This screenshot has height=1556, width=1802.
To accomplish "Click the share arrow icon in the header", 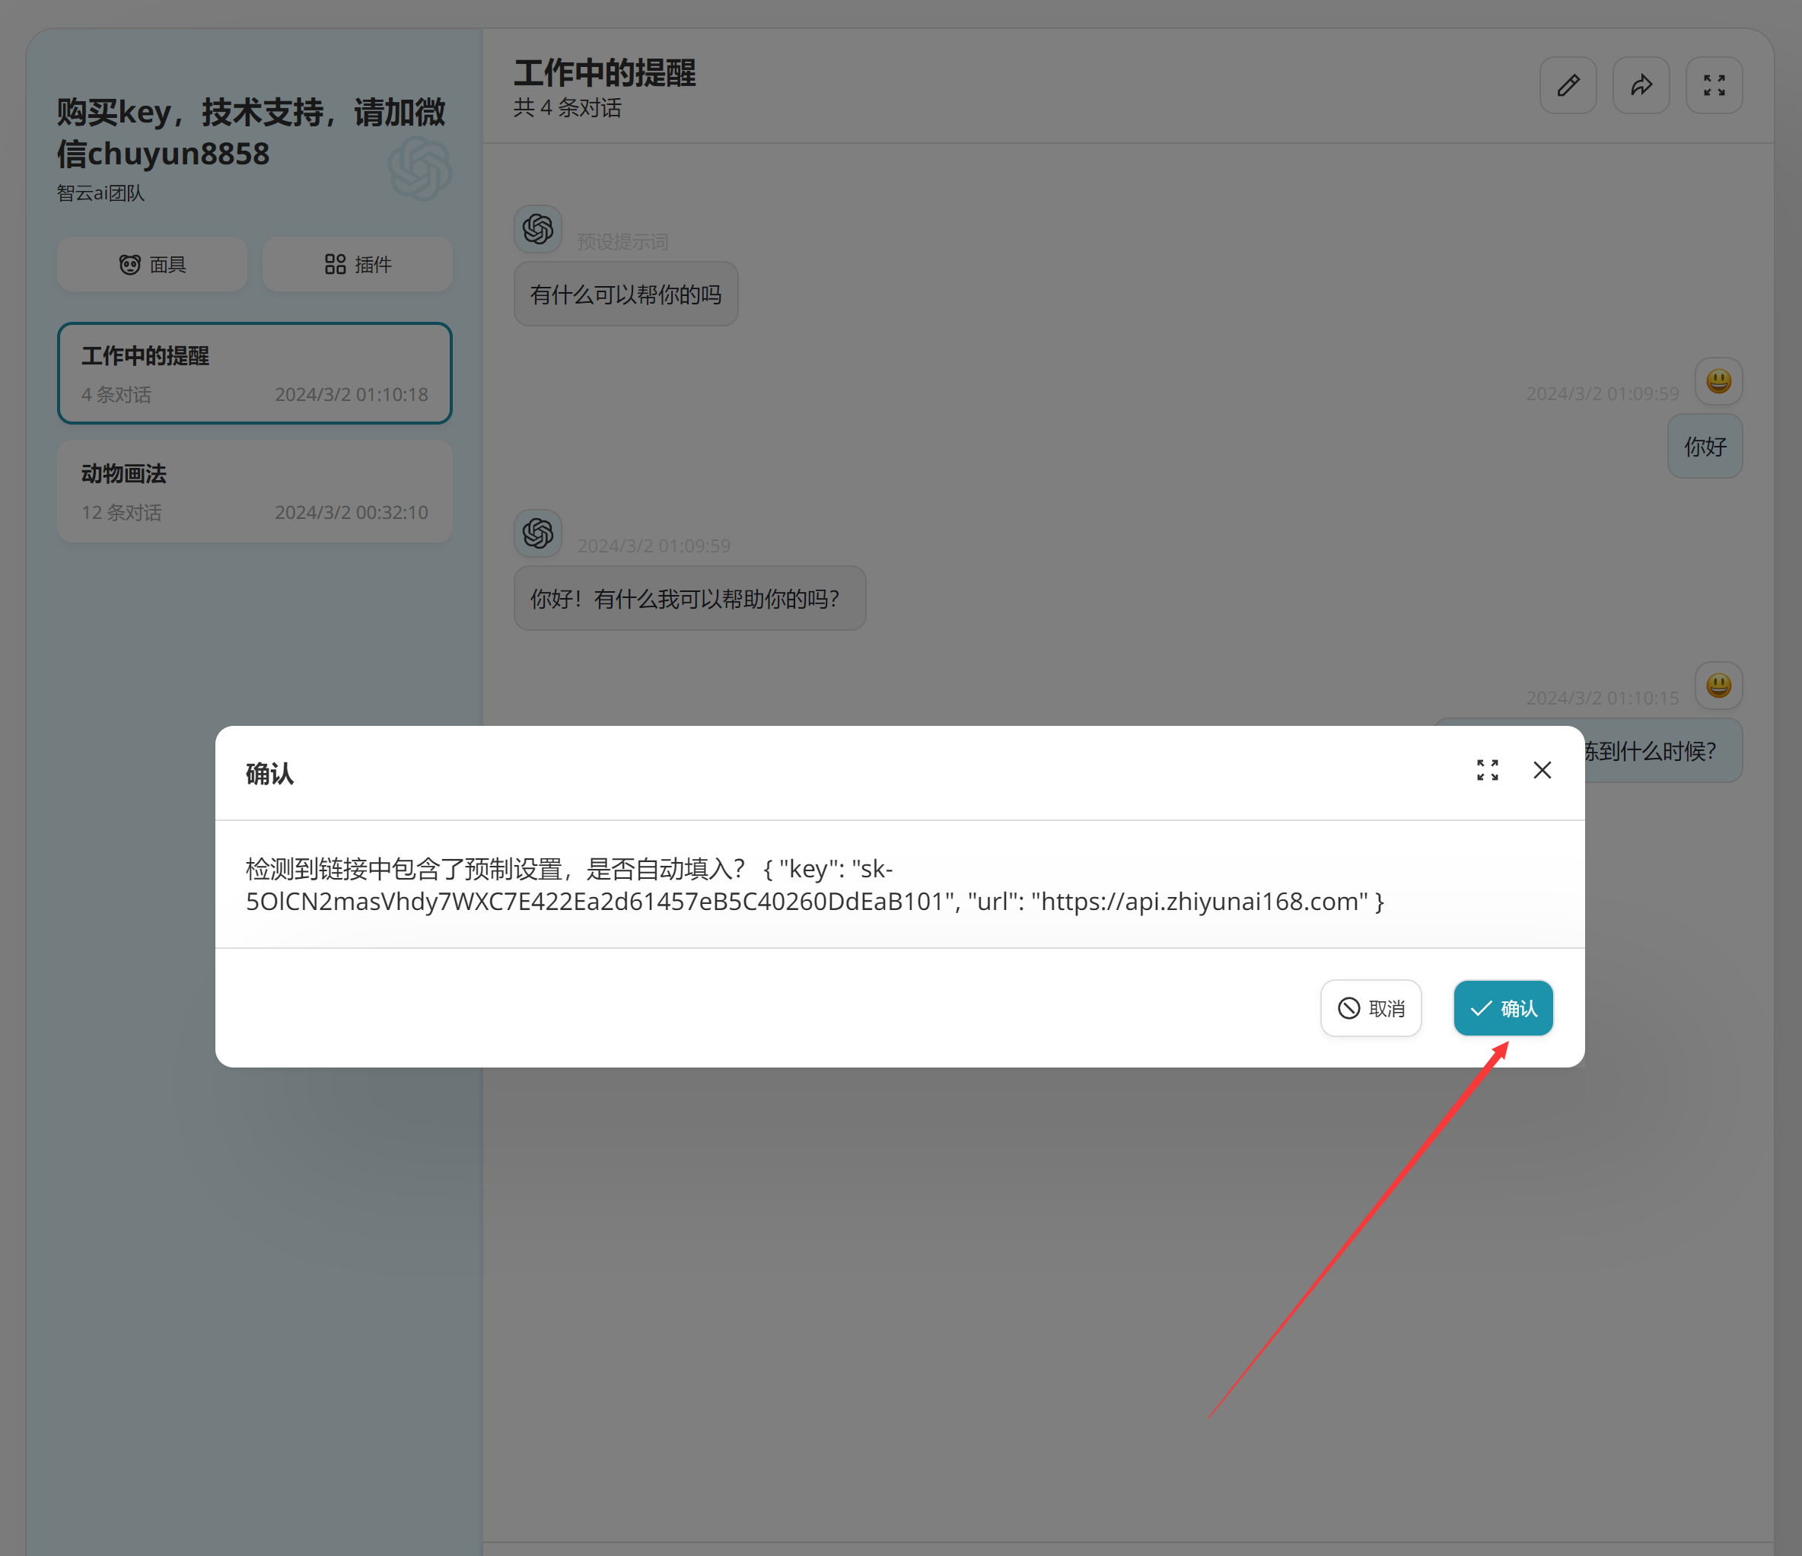I will 1640,85.
